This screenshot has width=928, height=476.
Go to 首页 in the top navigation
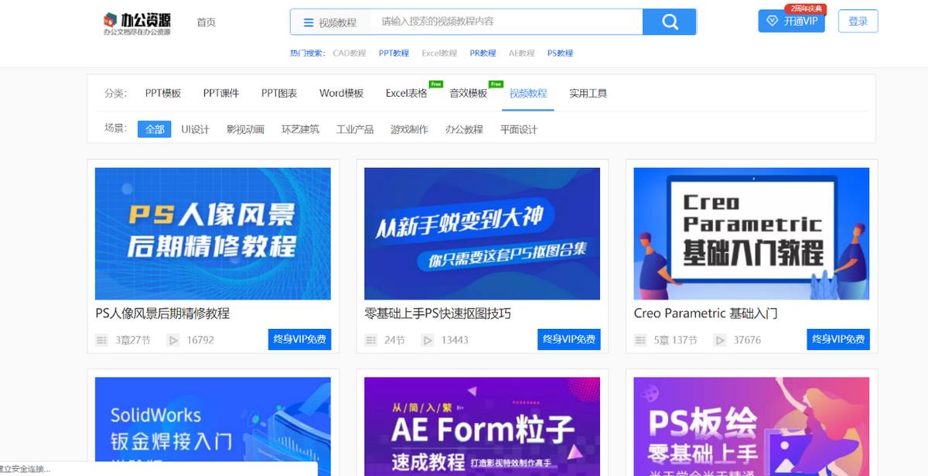click(x=206, y=22)
